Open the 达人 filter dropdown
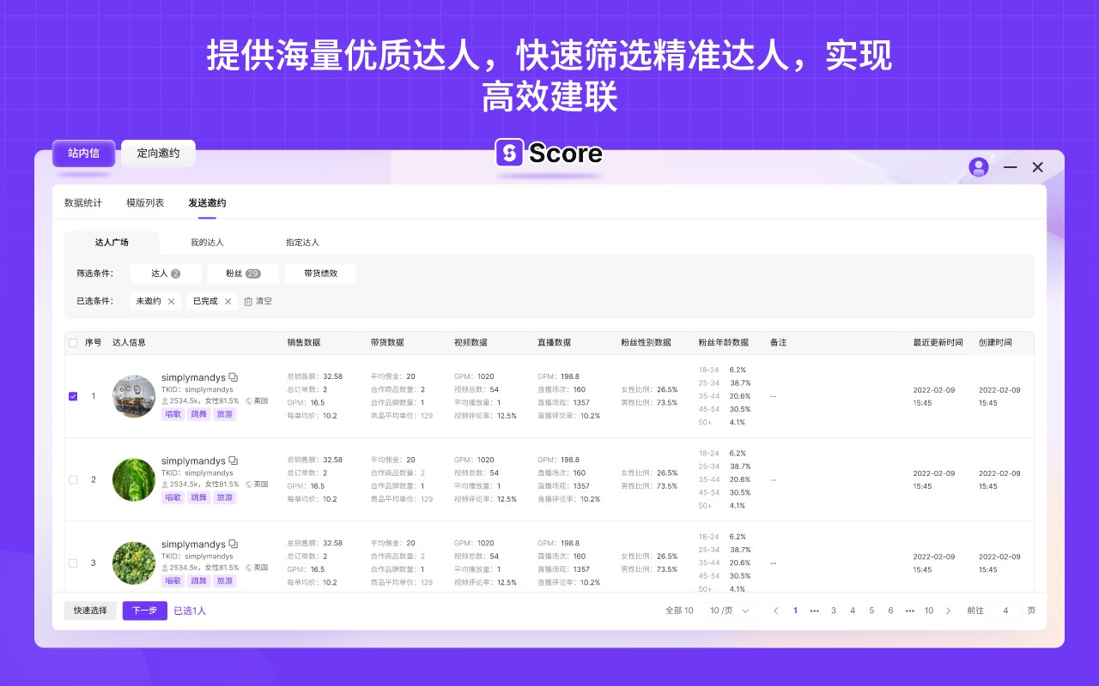Viewport: 1099px width, 686px height. [166, 274]
